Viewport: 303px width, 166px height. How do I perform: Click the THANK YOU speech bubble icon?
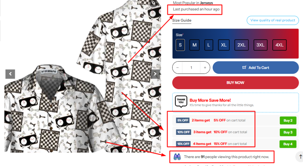click(181, 101)
